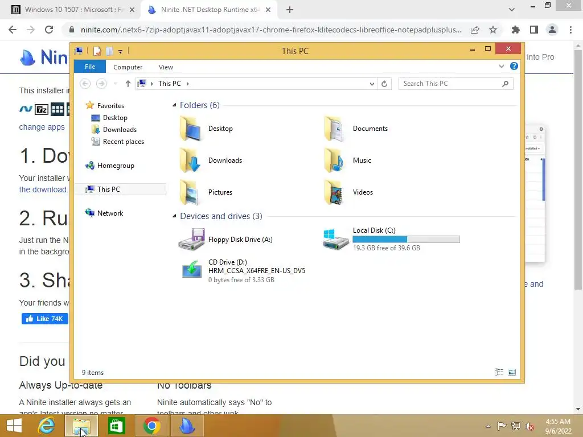
Task: Open the Desktop folder icon in Folders
Action: 191,129
